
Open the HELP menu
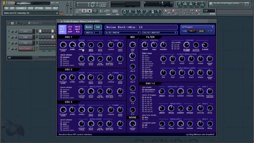tap(56, 8)
